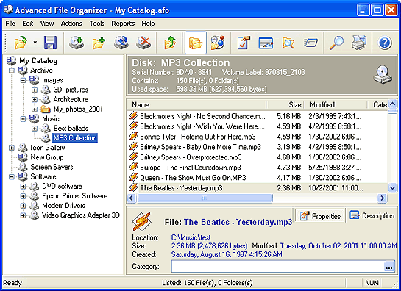Click the Add folder with plus icon
Viewport: 401px width, 291px height.
click(x=99, y=43)
